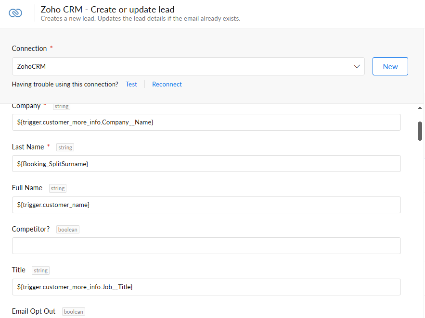Viewport: 425px width, 318px height.
Task: Open the ZohoCRM connection dropdown
Action: [188, 66]
